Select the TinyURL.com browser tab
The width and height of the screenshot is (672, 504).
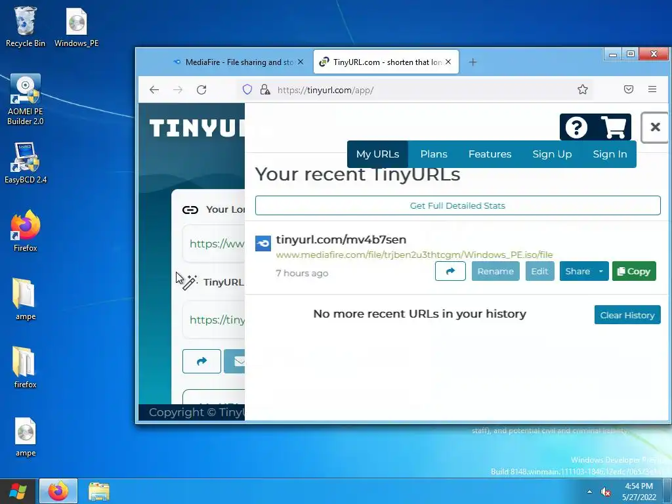coord(386,62)
